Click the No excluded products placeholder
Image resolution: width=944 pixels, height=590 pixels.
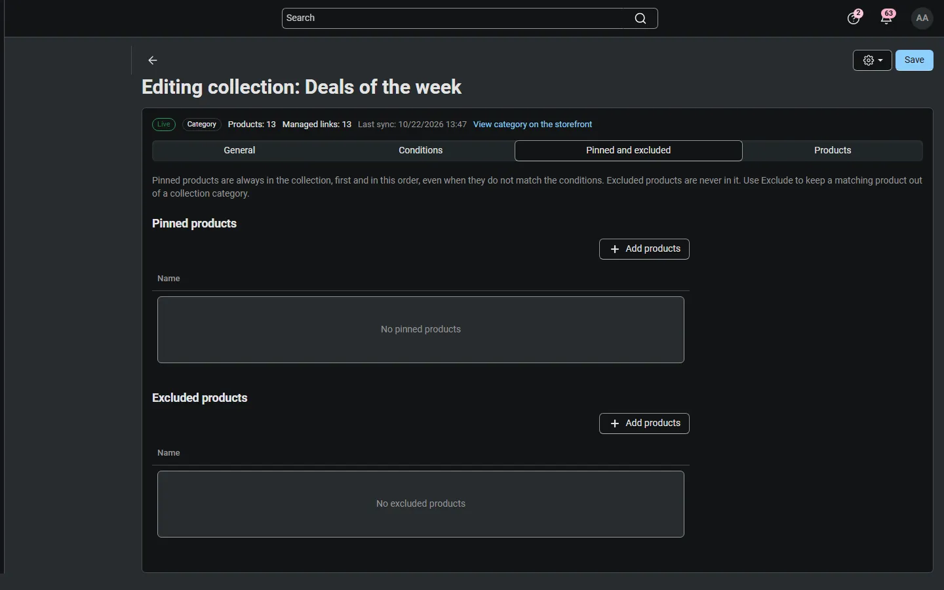click(x=421, y=504)
